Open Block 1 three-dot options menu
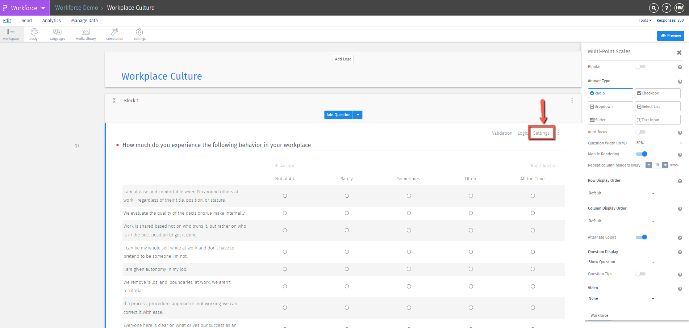Viewport: 689px width, 328px height. [572, 101]
